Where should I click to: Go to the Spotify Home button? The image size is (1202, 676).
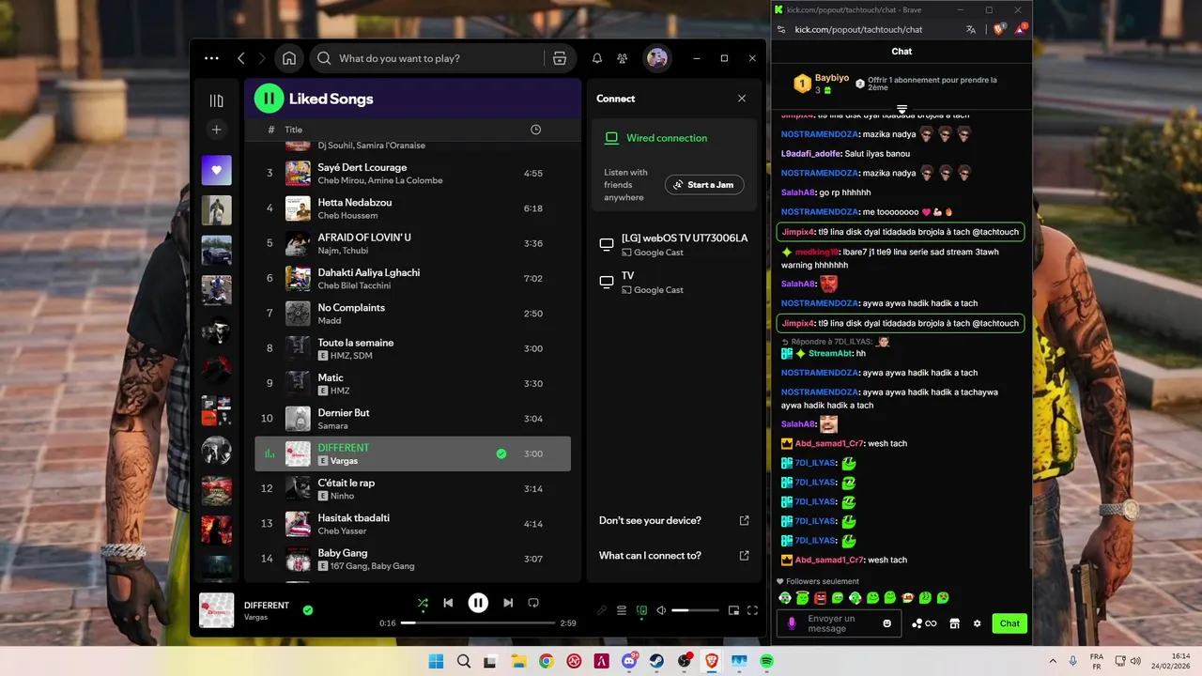point(289,58)
